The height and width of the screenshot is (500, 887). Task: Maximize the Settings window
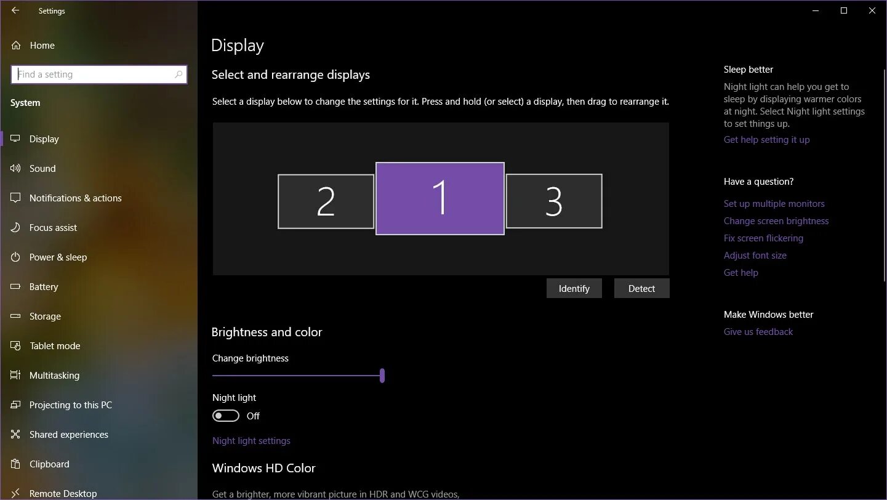[x=844, y=10]
